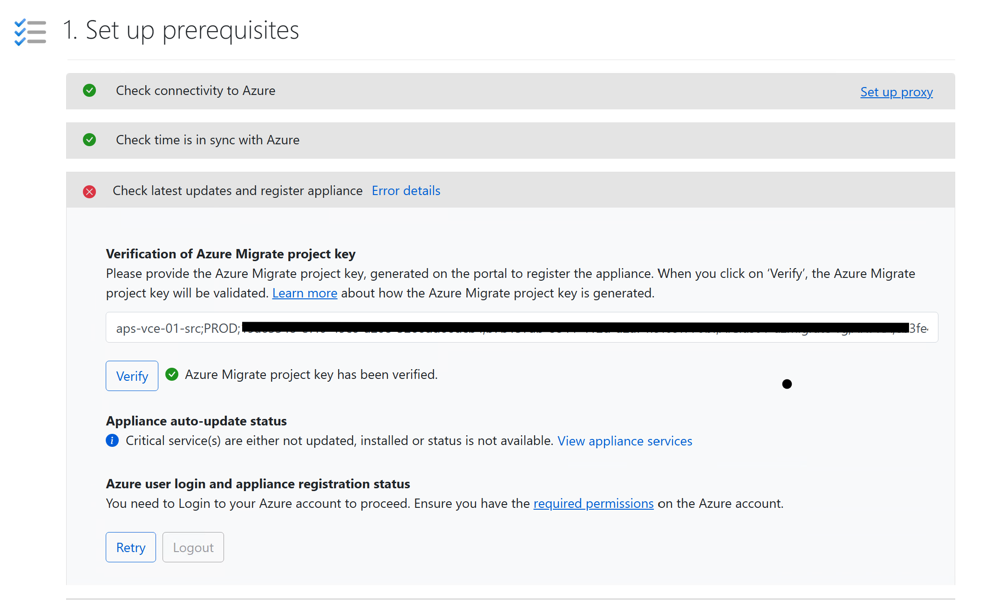The image size is (985, 600).
Task: Click green check next to project key verified
Action: tap(172, 374)
